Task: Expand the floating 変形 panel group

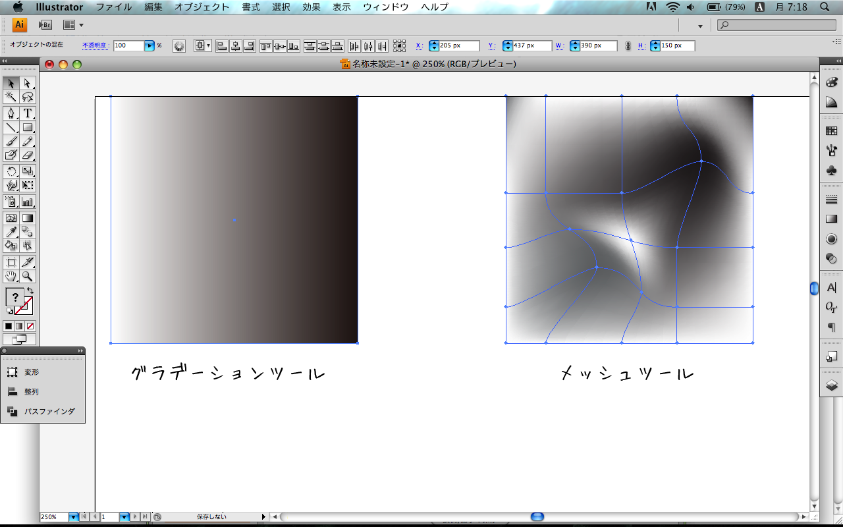Action: pyautogui.click(x=81, y=351)
